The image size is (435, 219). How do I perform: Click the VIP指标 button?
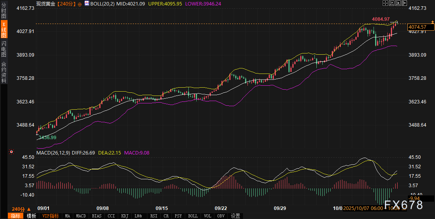(50, 216)
